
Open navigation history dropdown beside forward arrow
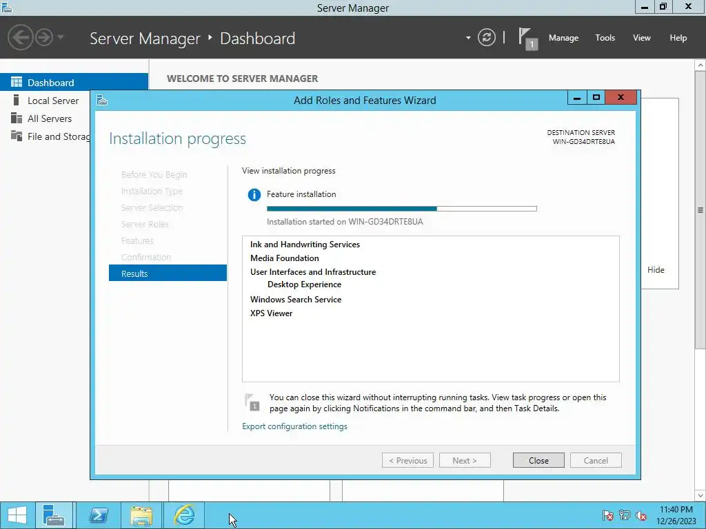pyautogui.click(x=61, y=37)
